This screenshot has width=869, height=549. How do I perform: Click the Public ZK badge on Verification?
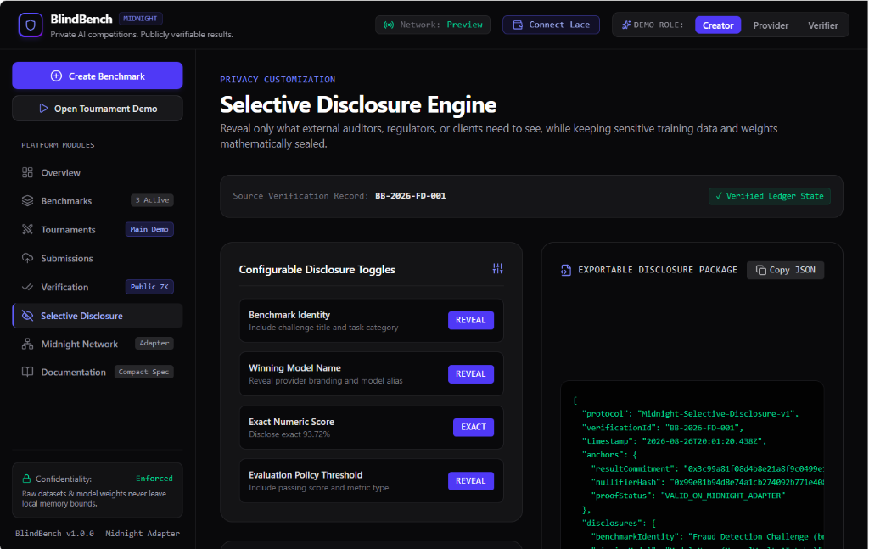tap(149, 287)
